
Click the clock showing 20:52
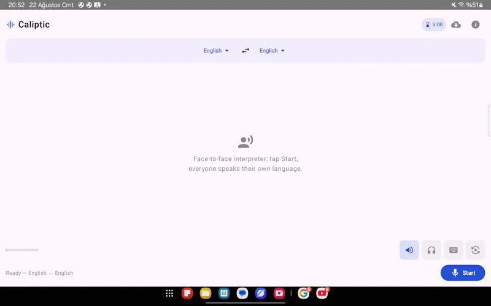point(17,5)
